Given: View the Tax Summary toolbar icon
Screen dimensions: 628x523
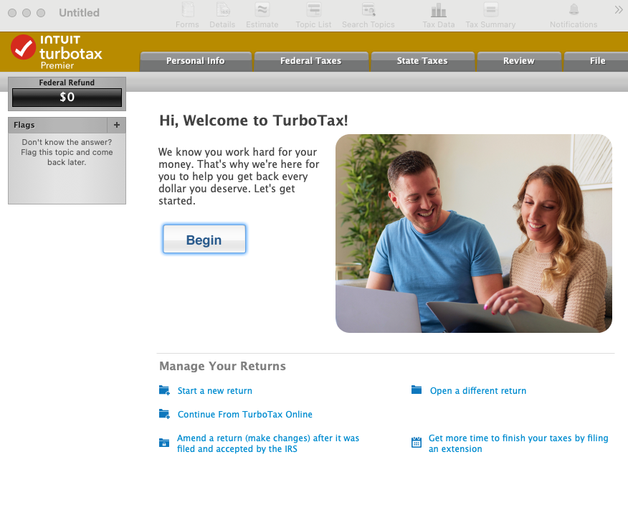Looking at the screenshot, I should click(490, 16).
